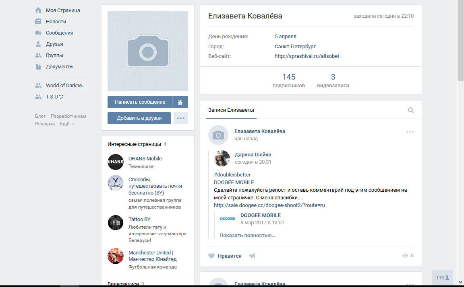Click the T S U group icon
Viewport: 464px width, 287px height.
pos(38,96)
